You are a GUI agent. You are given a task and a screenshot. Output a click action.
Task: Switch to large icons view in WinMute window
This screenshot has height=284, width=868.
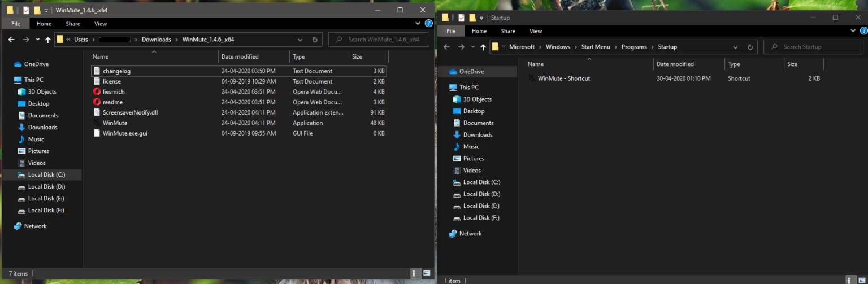[x=427, y=273]
